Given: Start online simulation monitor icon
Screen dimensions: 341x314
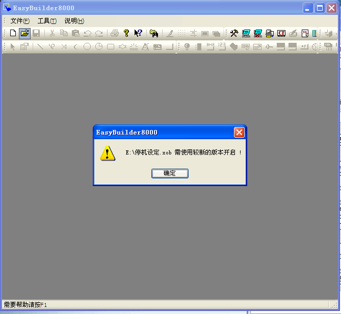Looking at the screenshot, I should [x=246, y=34].
